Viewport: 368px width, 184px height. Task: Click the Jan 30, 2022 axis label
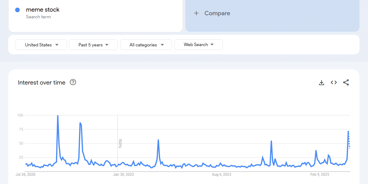pos(123,175)
